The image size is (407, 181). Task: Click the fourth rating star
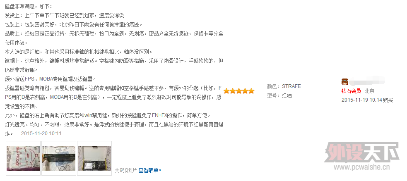245,91
